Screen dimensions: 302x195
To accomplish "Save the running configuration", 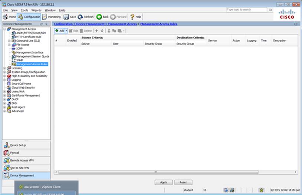I will tap(70, 17).
